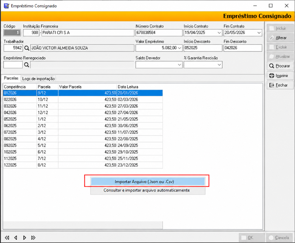
Task: Click the Código field
Action: click(x=12, y=33)
